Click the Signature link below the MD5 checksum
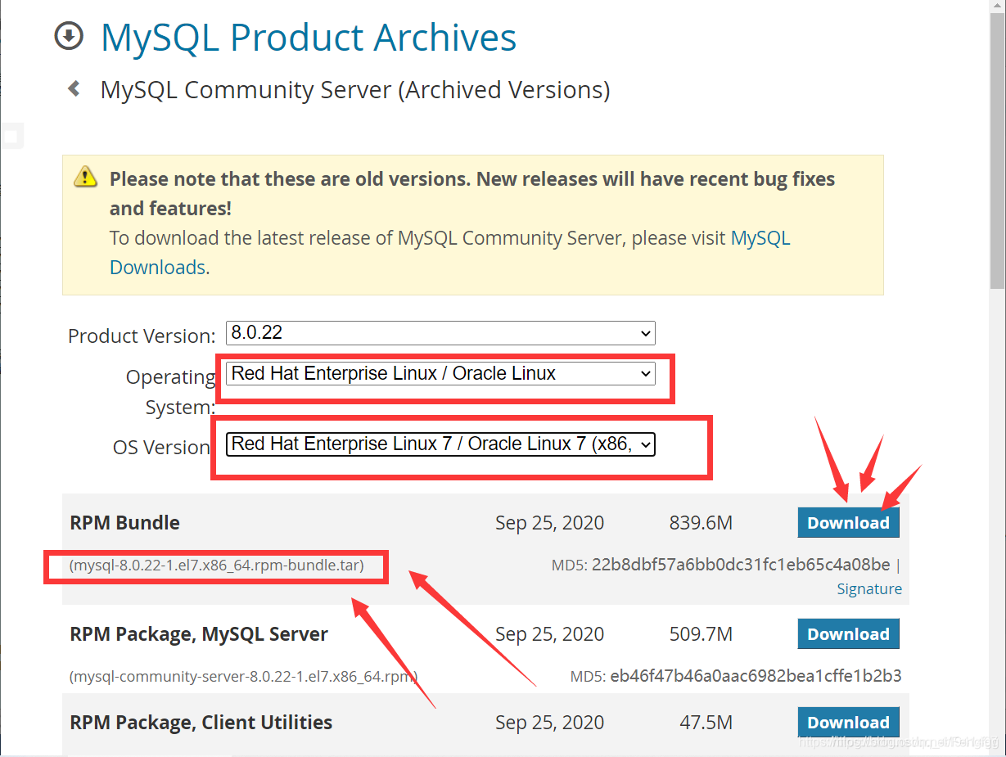Image resolution: width=1006 pixels, height=757 pixels. [869, 588]
